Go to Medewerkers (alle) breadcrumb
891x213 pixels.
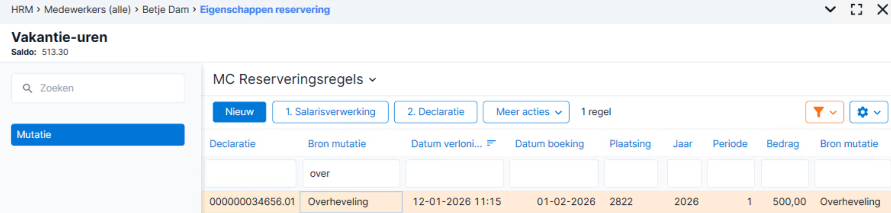coord(87,9)
